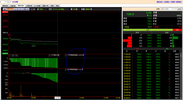Click the ? icon beside 大戶進出

pos(50,55)
